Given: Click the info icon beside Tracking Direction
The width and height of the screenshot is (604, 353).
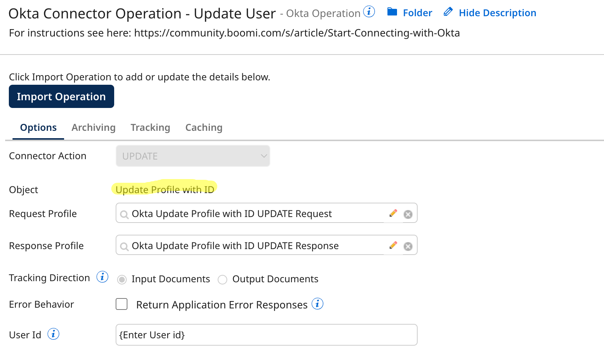Looking at the screenshot, I should coord(102,277).
